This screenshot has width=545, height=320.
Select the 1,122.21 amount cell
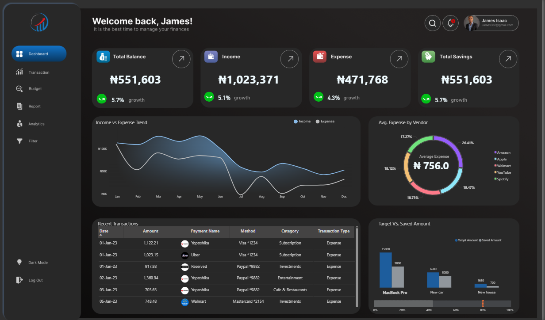[x=151, y=243]
